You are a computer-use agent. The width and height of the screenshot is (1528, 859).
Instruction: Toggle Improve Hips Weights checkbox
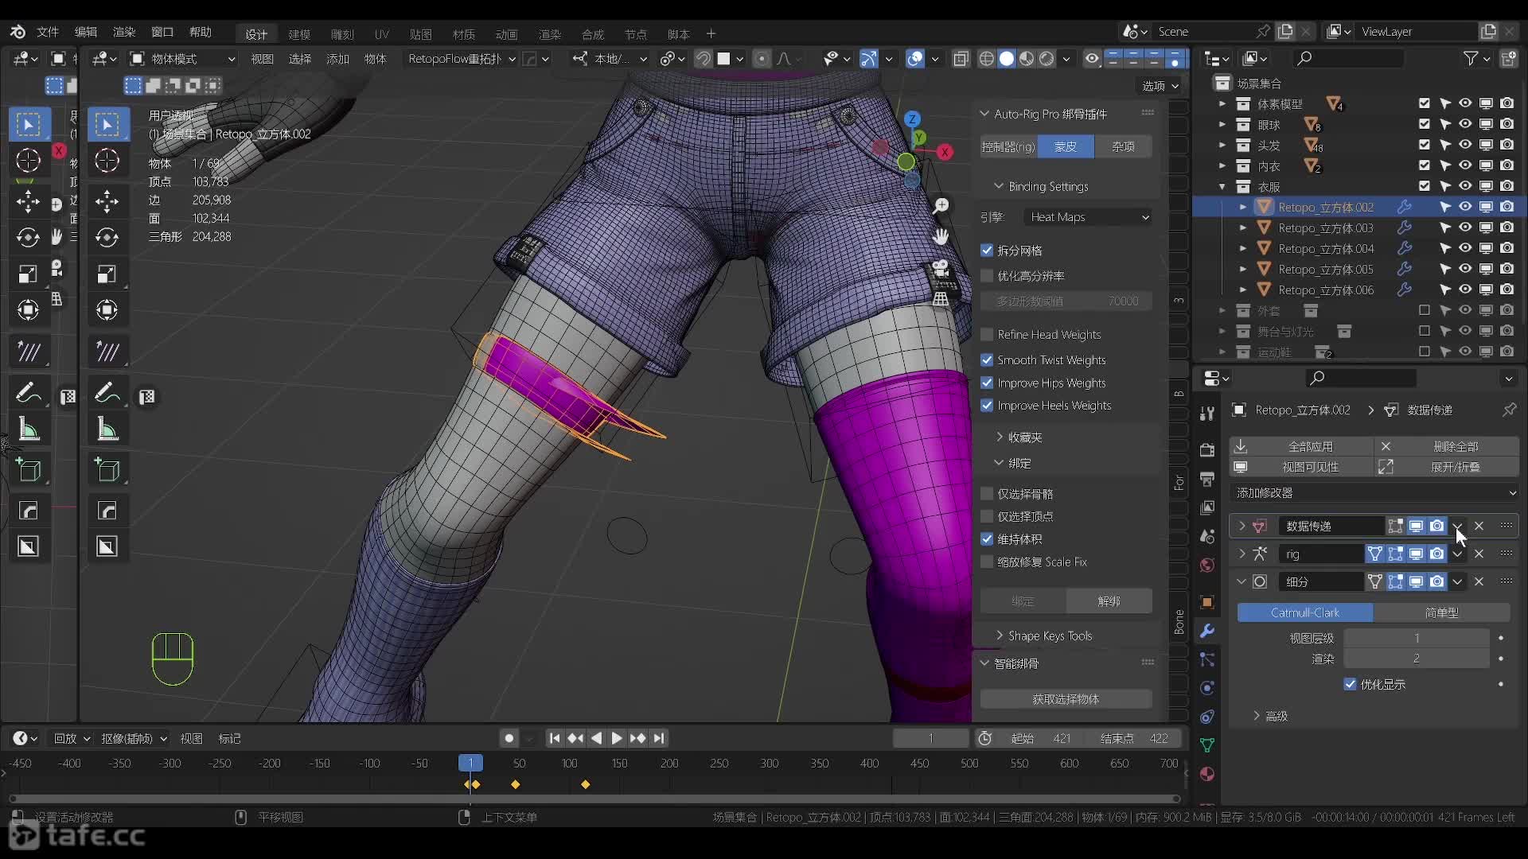click(987, 383)
